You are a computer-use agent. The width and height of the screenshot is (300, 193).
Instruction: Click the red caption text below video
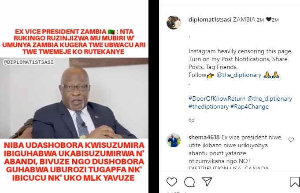(74, 161)
